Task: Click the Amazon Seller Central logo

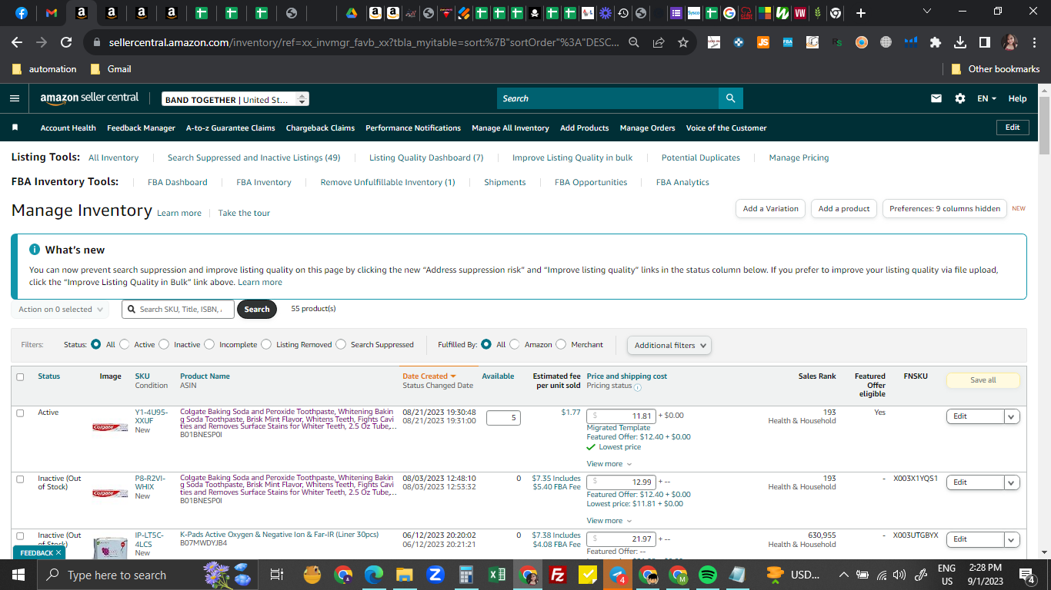Action: click(89, 98)
